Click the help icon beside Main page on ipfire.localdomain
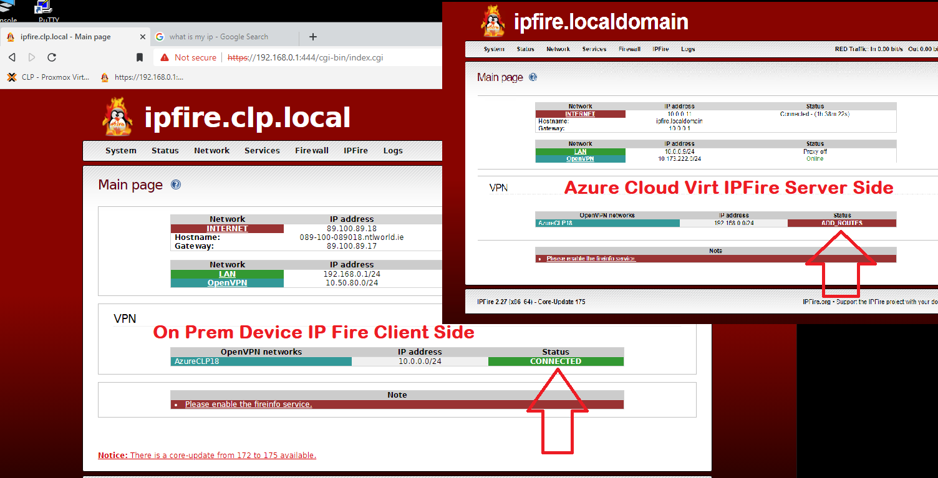This screenshot has width=938, height=478. point(533,77)
